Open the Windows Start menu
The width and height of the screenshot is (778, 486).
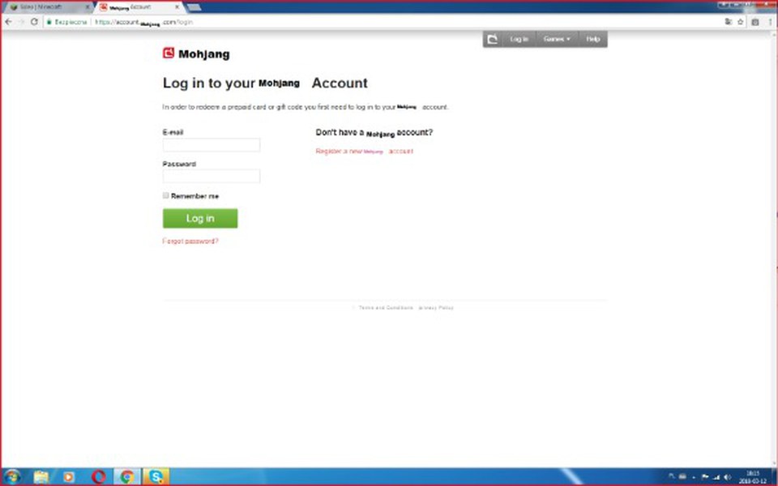coord(12,476)
